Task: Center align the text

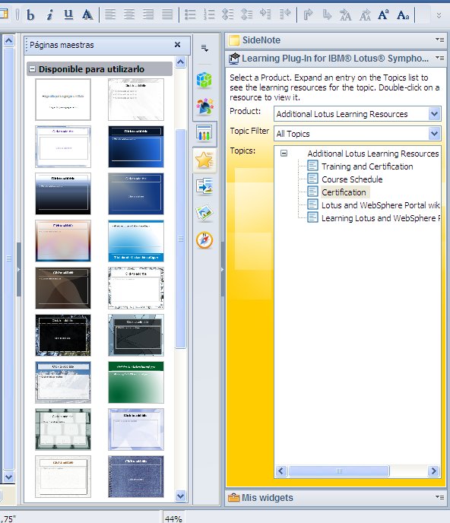Action: pyautogui.click(x=129, y=14)
